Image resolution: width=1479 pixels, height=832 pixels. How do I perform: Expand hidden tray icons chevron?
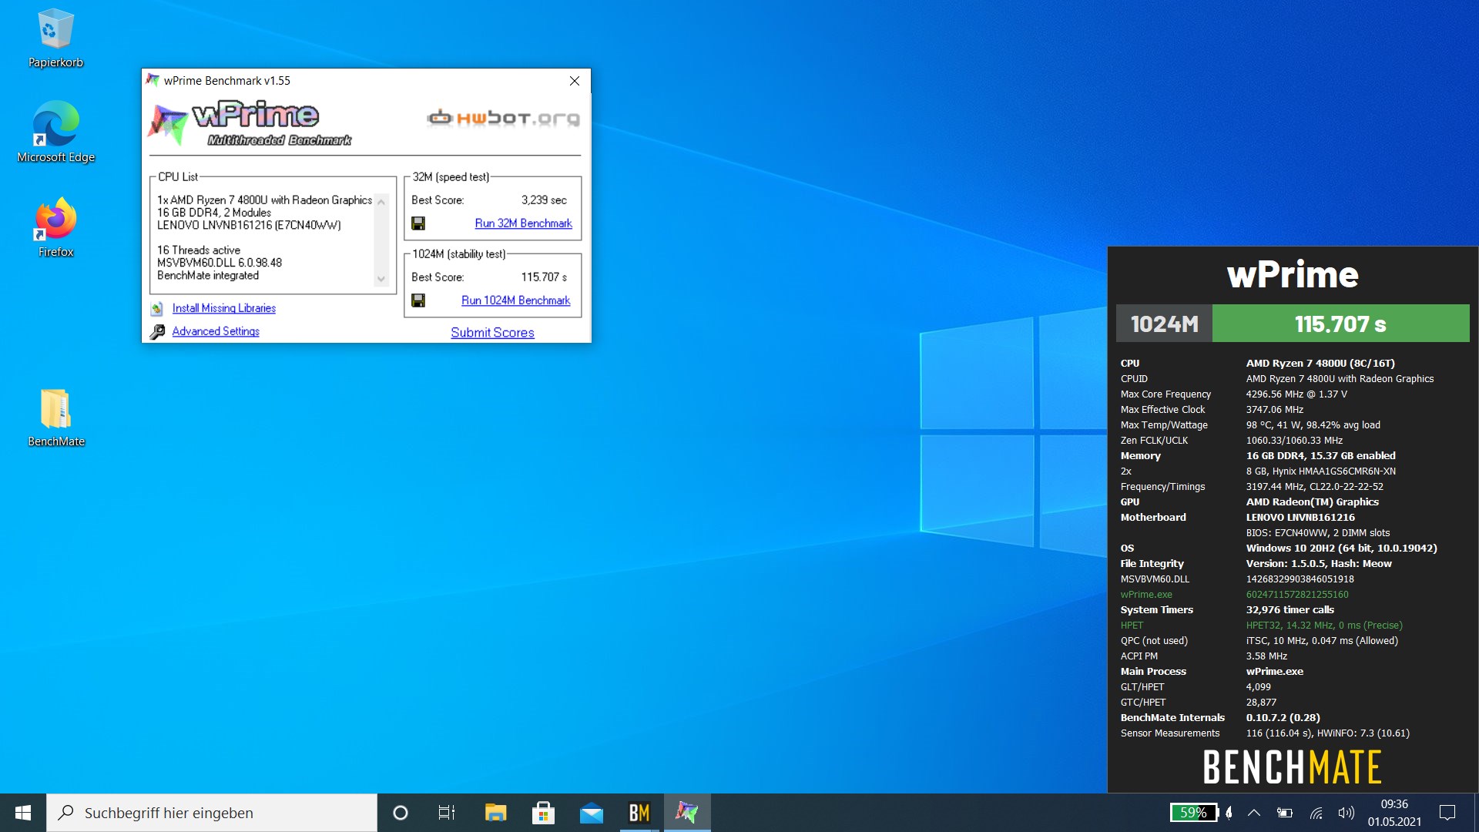(1254, 813)
